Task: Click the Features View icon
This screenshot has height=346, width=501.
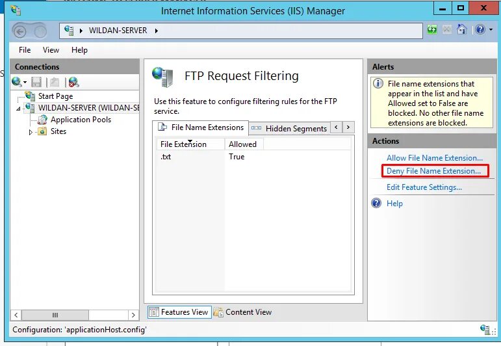Action: (154, 312)
